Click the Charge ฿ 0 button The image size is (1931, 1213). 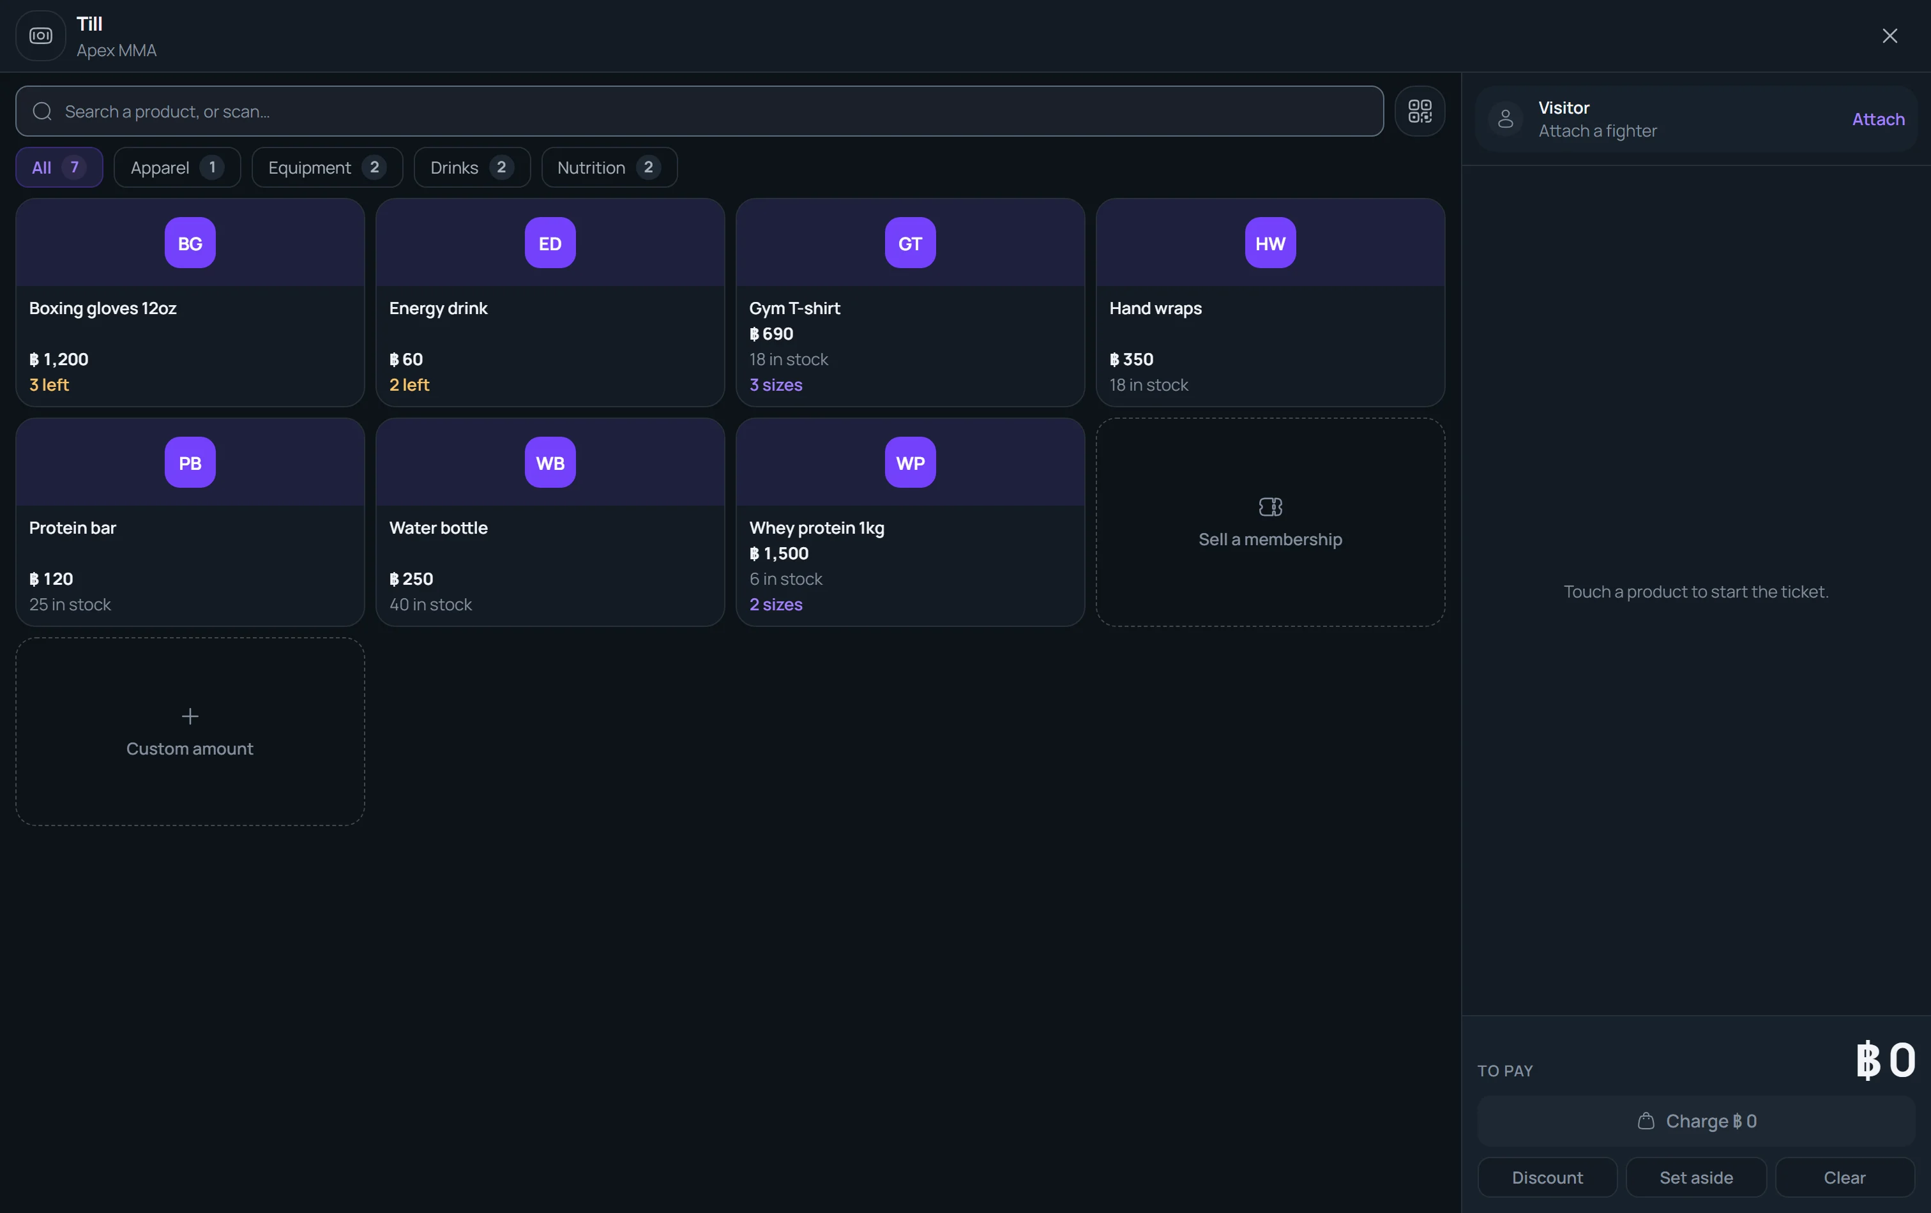pos(1696,1121)
